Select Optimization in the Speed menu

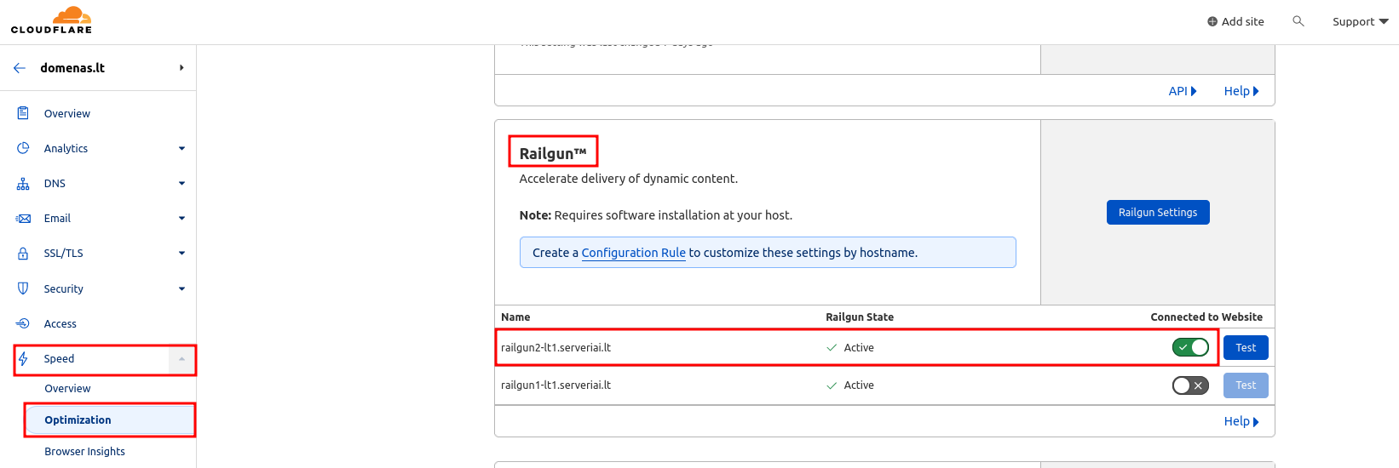[x=78, y=420]
